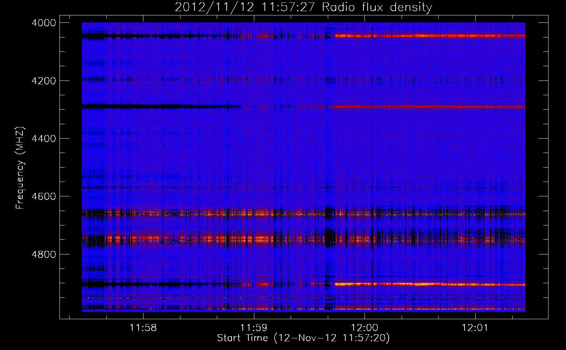Click the '4000' frequency axis label

tap(44, 23)
